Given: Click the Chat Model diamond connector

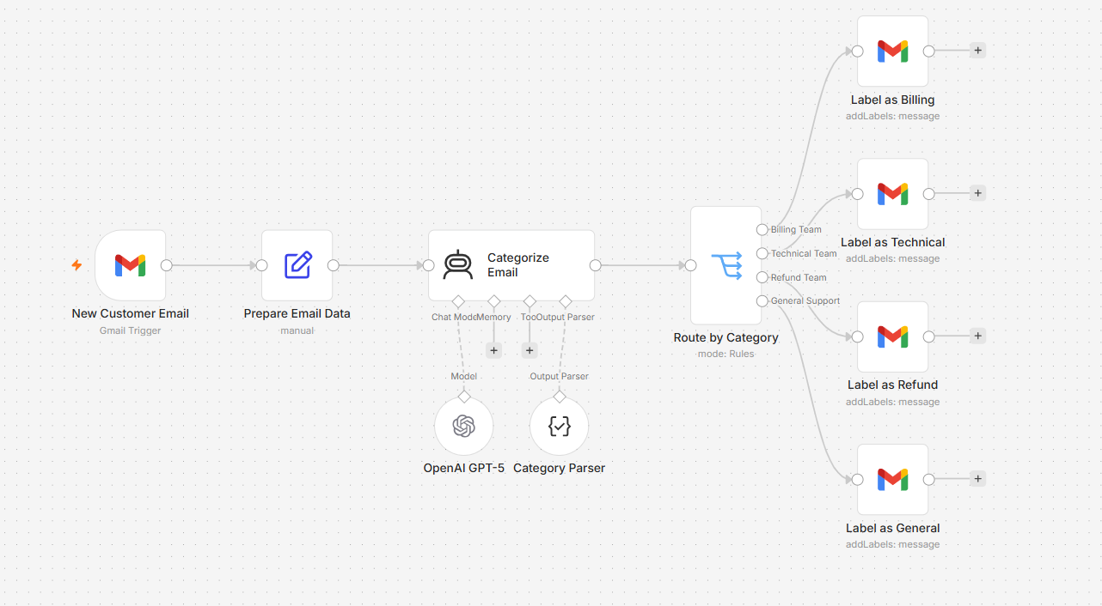Looking at the screenshot, I should click(x=458, y=301).
